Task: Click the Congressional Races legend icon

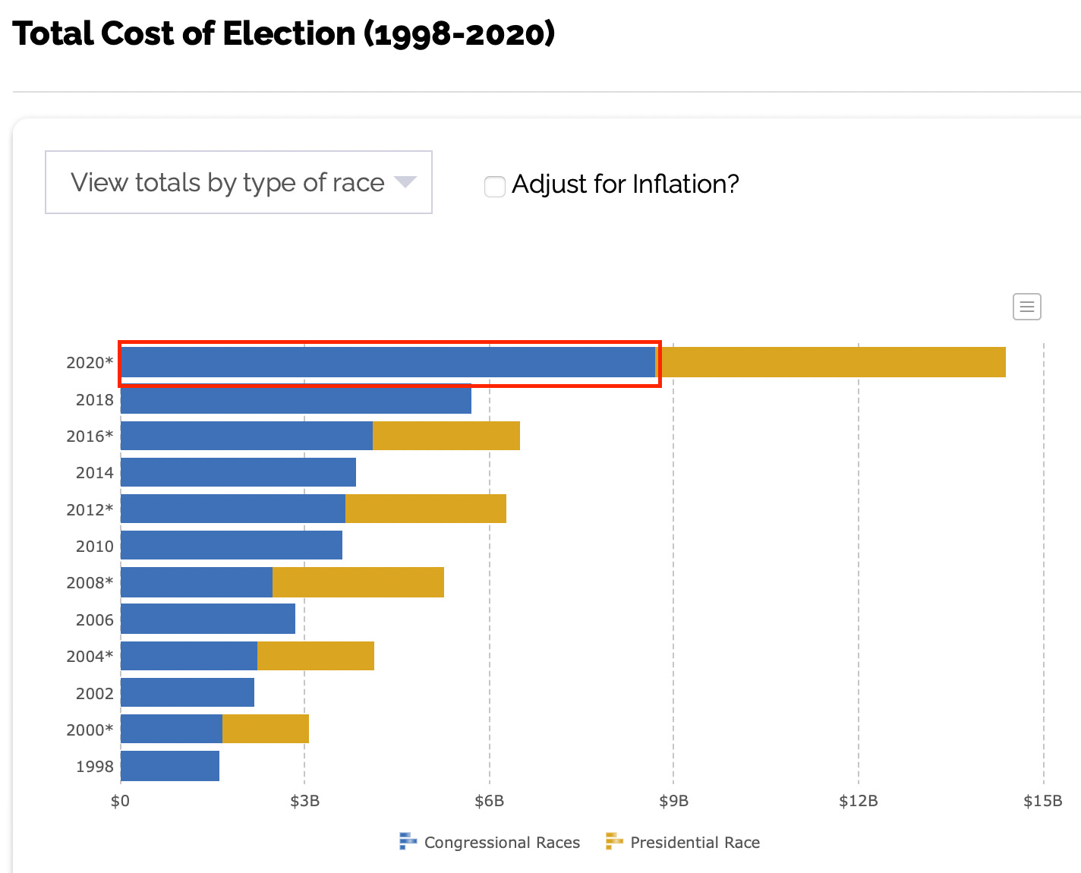Action: [408, 841]
